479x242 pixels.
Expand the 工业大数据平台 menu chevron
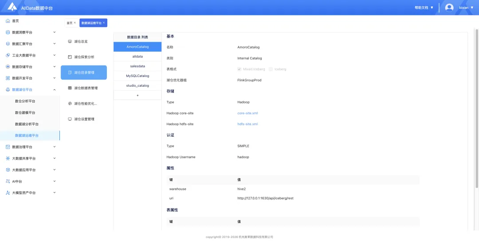coord(55,55)
